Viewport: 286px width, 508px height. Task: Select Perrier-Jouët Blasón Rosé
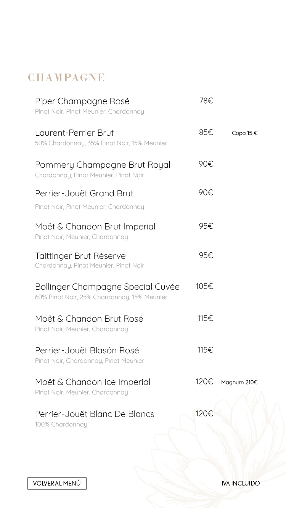click(x=87, y=350)
